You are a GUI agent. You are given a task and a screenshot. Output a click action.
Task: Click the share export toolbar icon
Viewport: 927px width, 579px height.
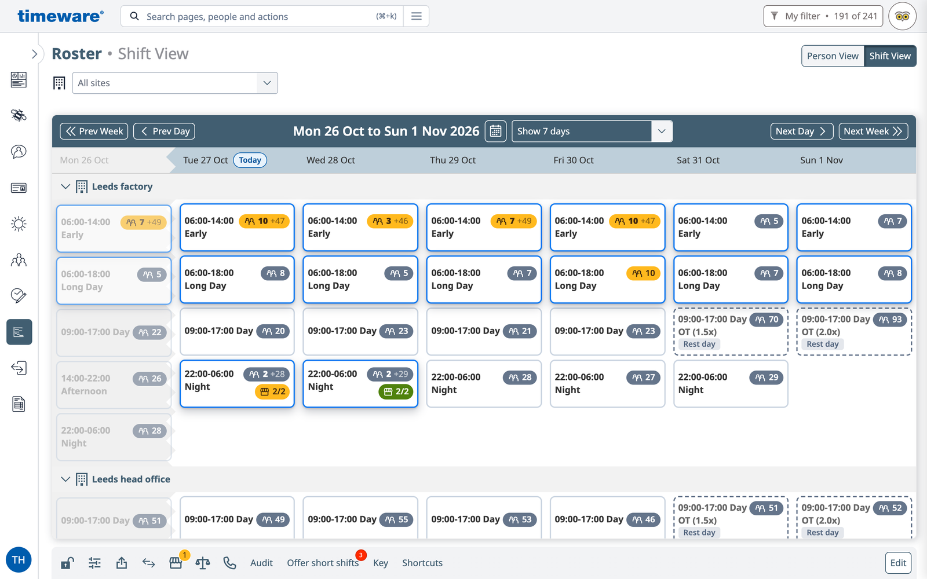pos(122,563)
